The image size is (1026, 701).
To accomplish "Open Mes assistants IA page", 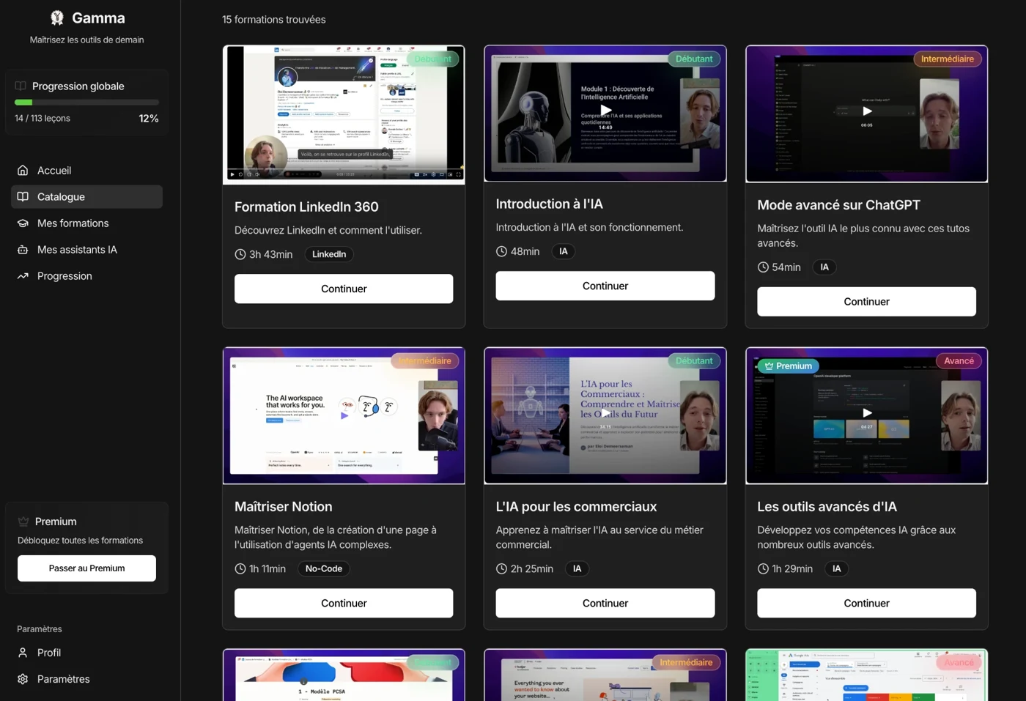I will tap(86, 249).
